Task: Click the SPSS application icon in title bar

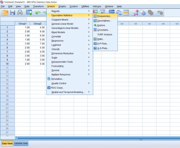Action: (2, 2)
